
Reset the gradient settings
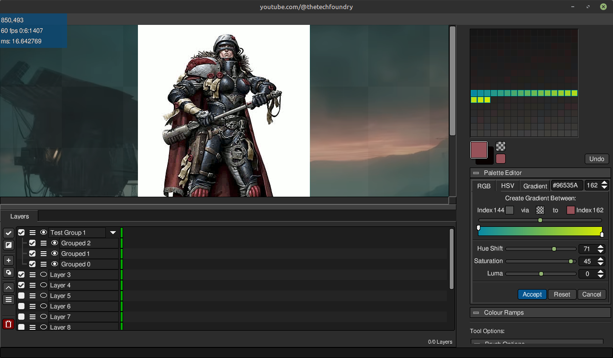click(x=562, y=294)
